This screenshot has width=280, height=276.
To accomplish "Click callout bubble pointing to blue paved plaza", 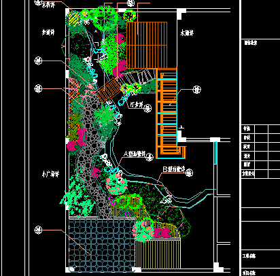I will [x=38, y=230].
